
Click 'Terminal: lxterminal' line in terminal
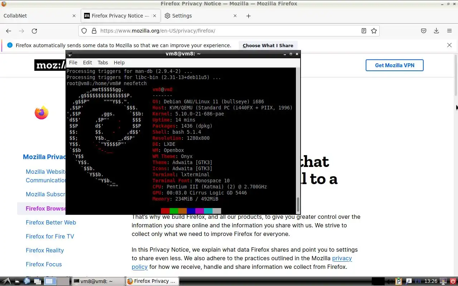click(x=181, y=174)
